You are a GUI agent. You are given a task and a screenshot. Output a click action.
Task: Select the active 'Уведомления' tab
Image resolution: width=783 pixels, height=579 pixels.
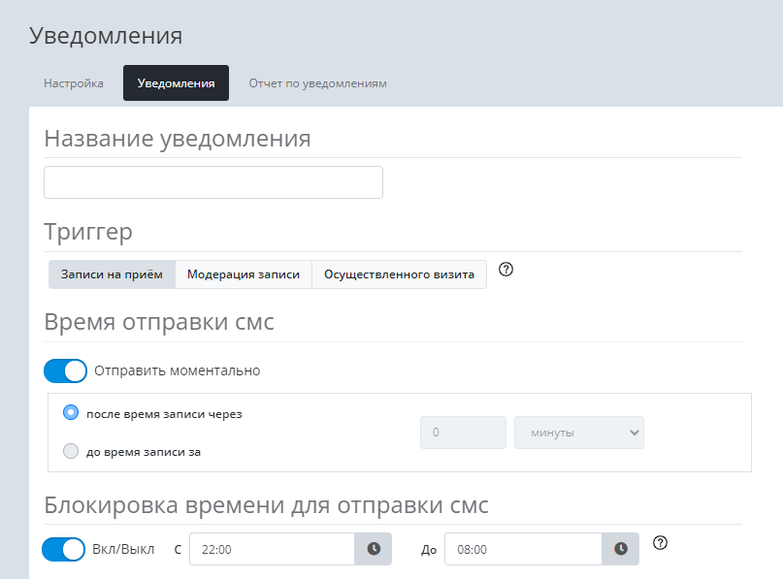click(x=176, y=83)
